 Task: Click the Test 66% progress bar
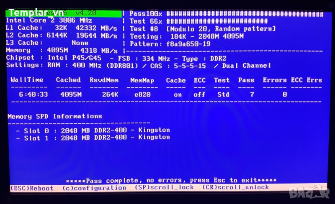point(217,21)
